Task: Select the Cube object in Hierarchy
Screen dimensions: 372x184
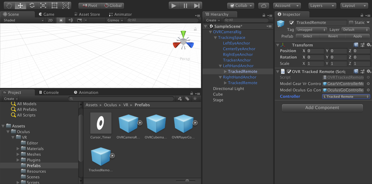Action: pos(218,94)
